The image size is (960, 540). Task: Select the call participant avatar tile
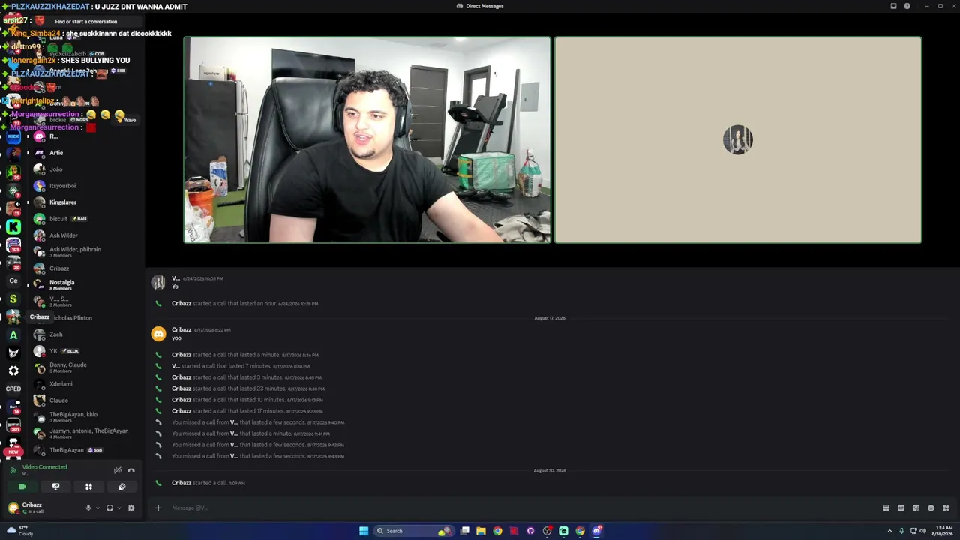pyautogui.click(x=738, y=140)
